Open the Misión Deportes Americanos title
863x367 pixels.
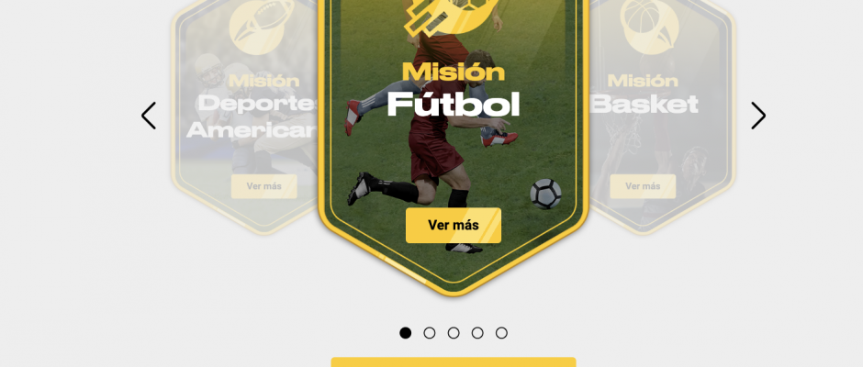click(x=254, y=106)
